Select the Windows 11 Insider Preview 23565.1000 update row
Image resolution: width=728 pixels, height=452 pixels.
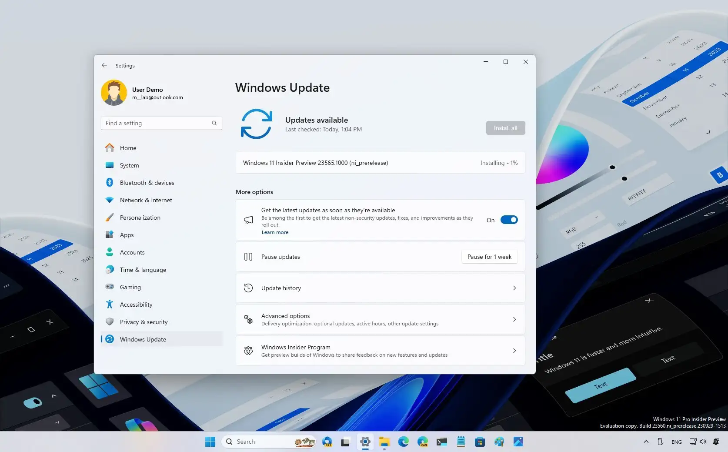tap(381, 163)
